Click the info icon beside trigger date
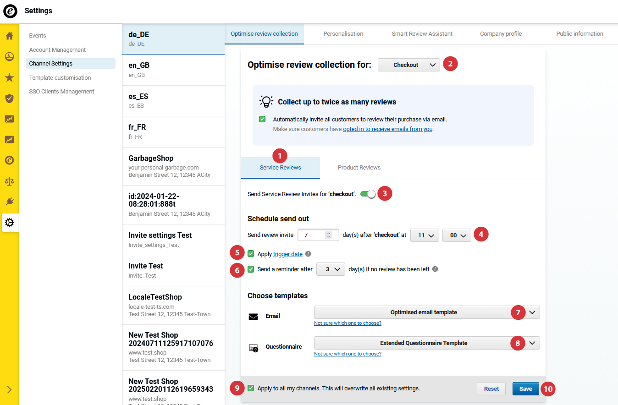618x405 pixels. coord(308,254)
